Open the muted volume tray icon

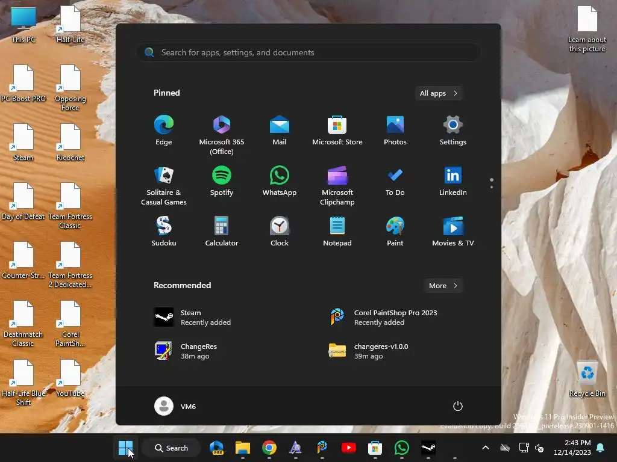[x=539, y=448]
